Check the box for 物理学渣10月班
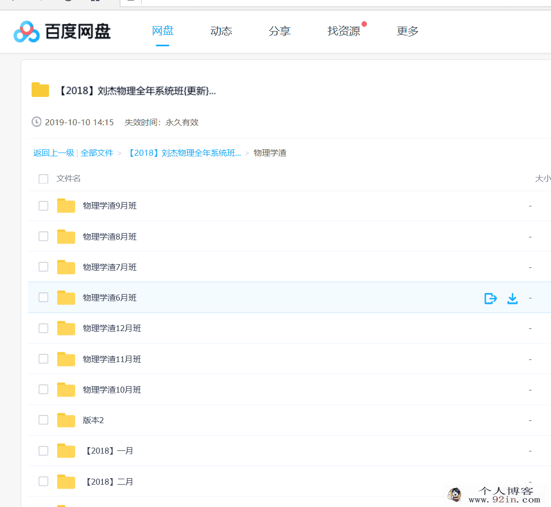Screen dimensions: 551x507 (x=43, y=389)
